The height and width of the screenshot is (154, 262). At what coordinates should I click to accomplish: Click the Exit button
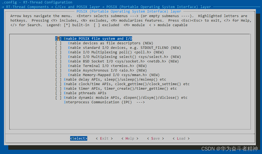pyautogui.click(x=104, y=138)
